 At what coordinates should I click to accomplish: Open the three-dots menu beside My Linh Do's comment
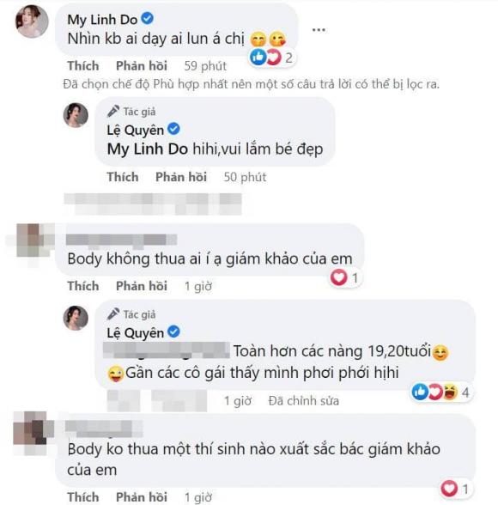pos(319,30)
